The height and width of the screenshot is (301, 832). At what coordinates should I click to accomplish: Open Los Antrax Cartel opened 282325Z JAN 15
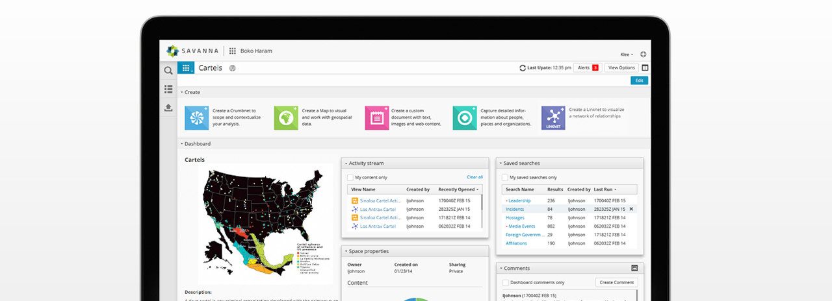pyautogui.click(x=378, y=210)
